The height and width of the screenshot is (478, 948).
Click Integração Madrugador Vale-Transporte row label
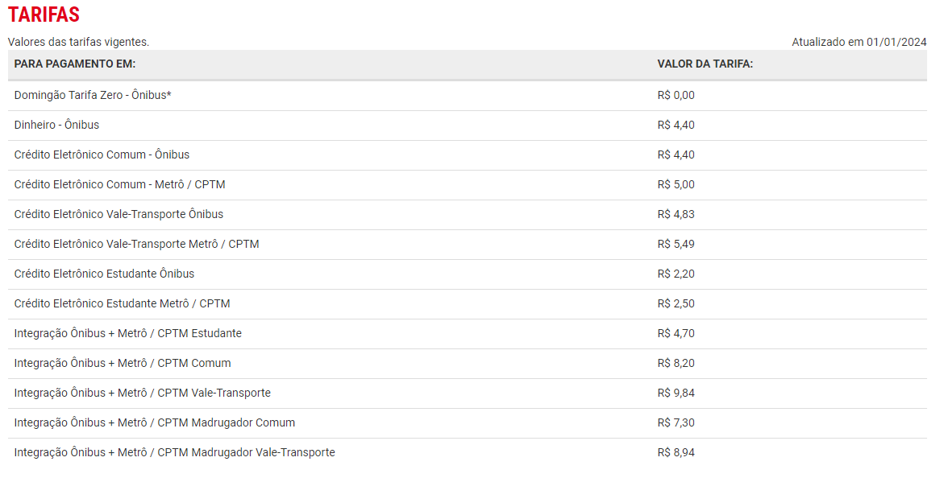coord(174,452)
